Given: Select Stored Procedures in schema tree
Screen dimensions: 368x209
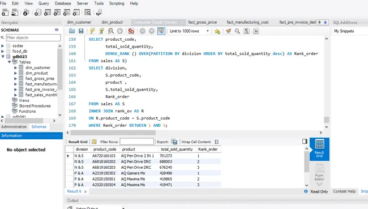Looking at the screenshot, I should tap(35, 106).
